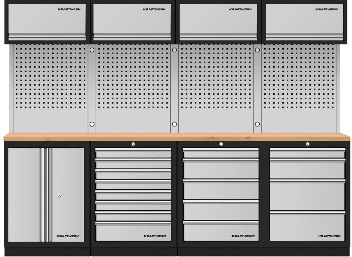The image size is (352, 257).
Task: Click the lock above the four-drawer cabinet
Action: (x=307, y=144)
